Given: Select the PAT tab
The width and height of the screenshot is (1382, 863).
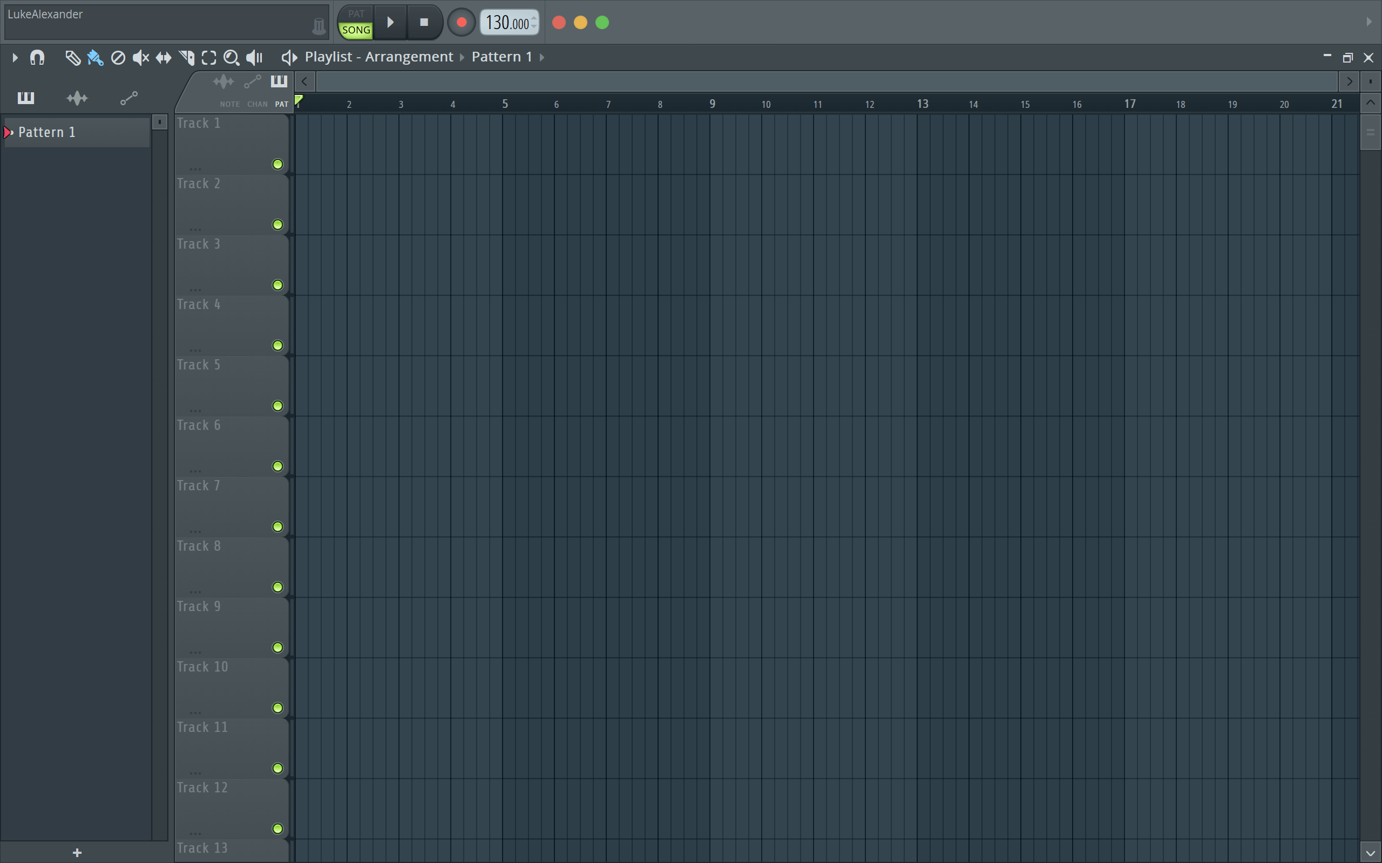Looking at the screenshot, I should (282, 104).
